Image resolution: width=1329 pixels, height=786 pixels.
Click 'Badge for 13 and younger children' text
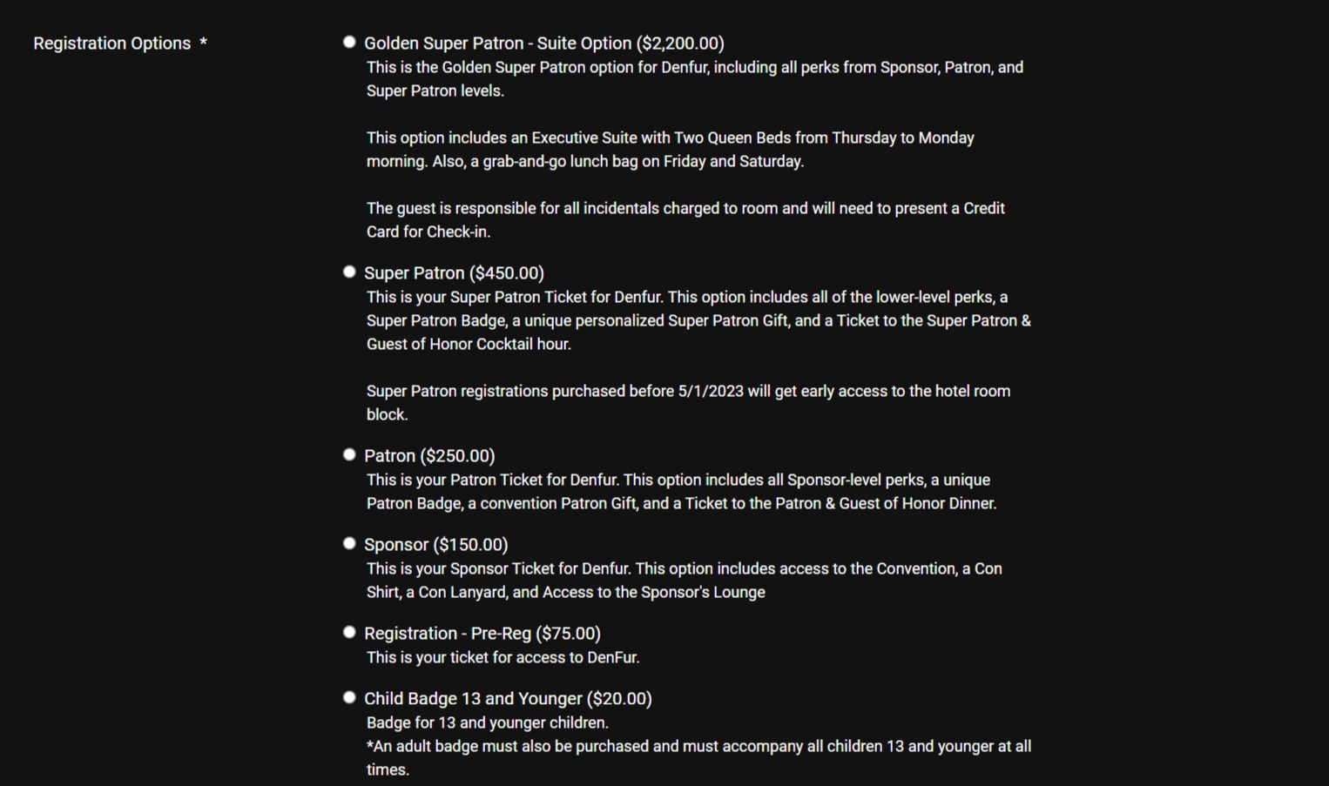click(487, 723)
